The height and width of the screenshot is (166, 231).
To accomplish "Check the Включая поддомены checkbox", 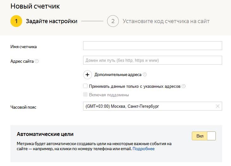I will (85, 94).
